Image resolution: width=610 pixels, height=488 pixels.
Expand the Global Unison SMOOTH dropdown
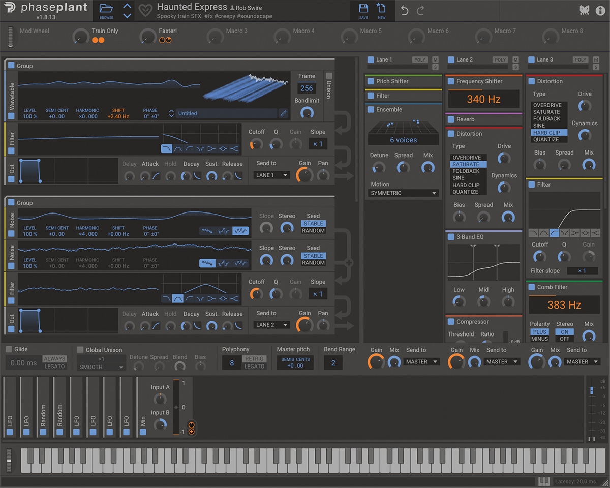click(102, 367)
